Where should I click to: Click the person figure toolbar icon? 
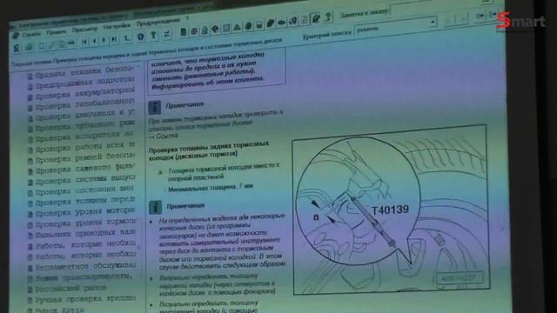pos(328,17)
